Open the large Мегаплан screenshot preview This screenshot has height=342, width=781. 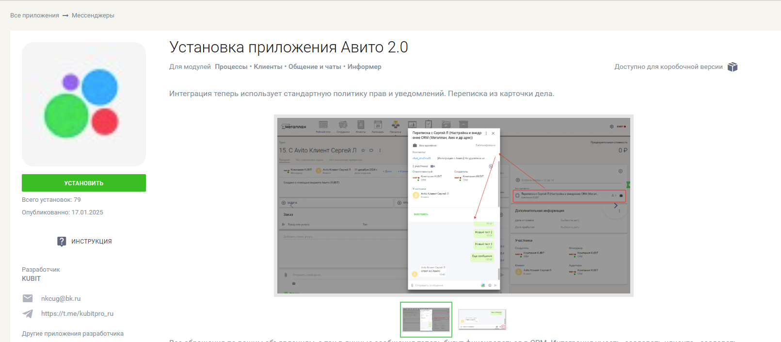454,206
